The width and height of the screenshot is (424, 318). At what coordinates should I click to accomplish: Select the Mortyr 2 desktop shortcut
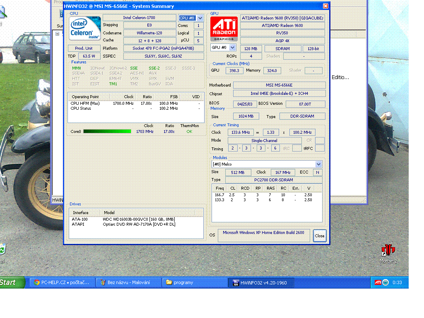pyautogui.click(x=388, y=253)
